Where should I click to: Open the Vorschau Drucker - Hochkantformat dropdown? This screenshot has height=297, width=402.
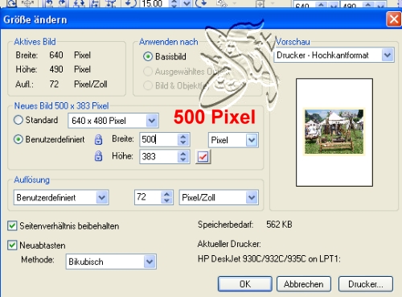(x=388, y=56)
